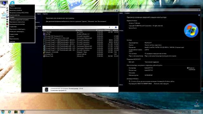Click the activate Windows now link
This screenshot has width=203, height=114.
click(166, 81)
